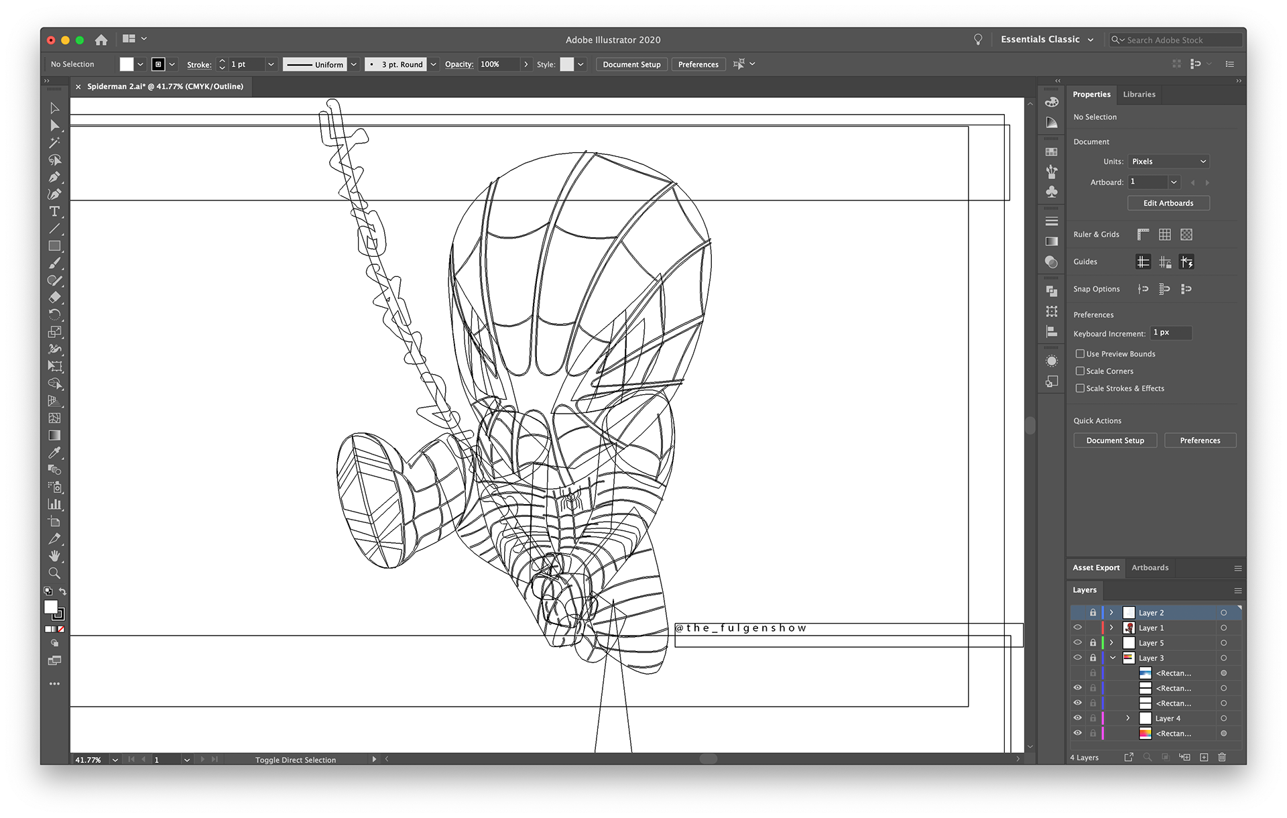Click the Opacity percentage field

499,64
